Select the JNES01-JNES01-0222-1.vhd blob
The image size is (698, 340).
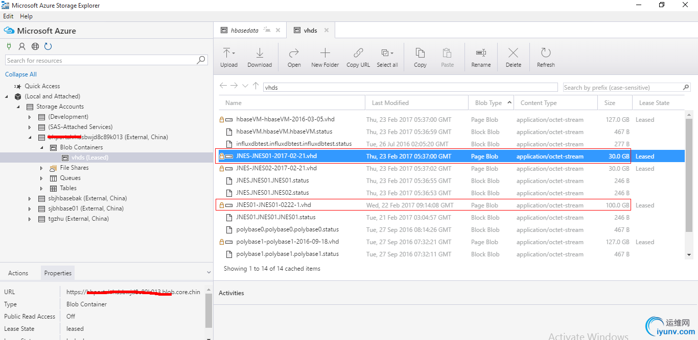(x=273, y=205)
